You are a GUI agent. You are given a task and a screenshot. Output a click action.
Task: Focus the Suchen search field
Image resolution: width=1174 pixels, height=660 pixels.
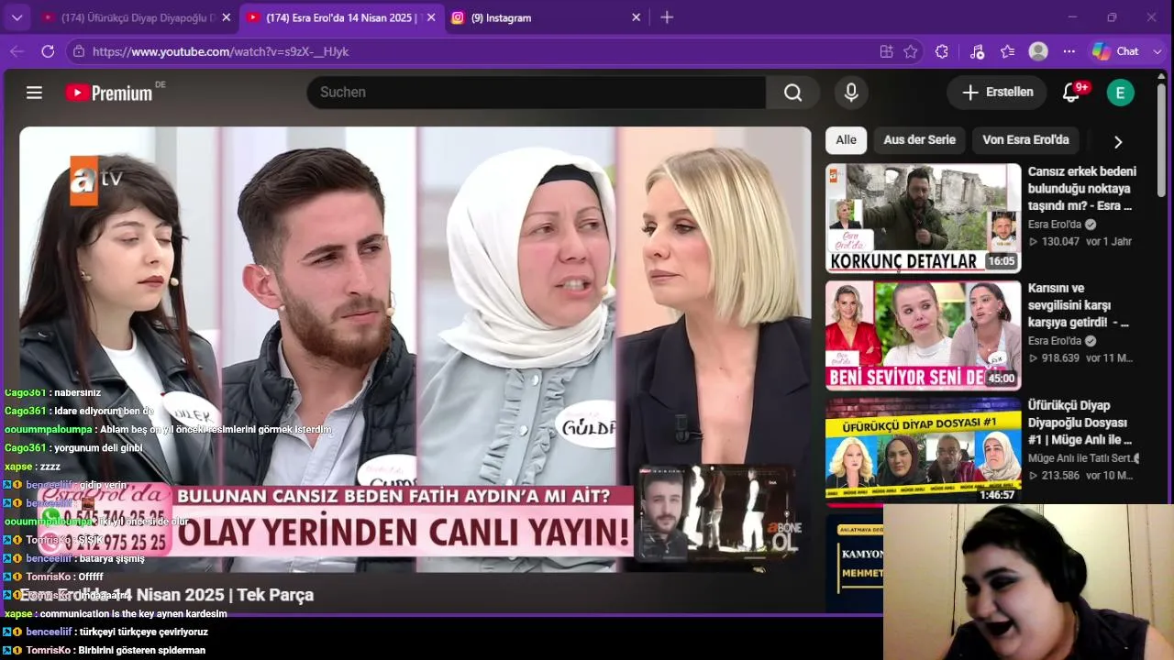pos(536,93)
